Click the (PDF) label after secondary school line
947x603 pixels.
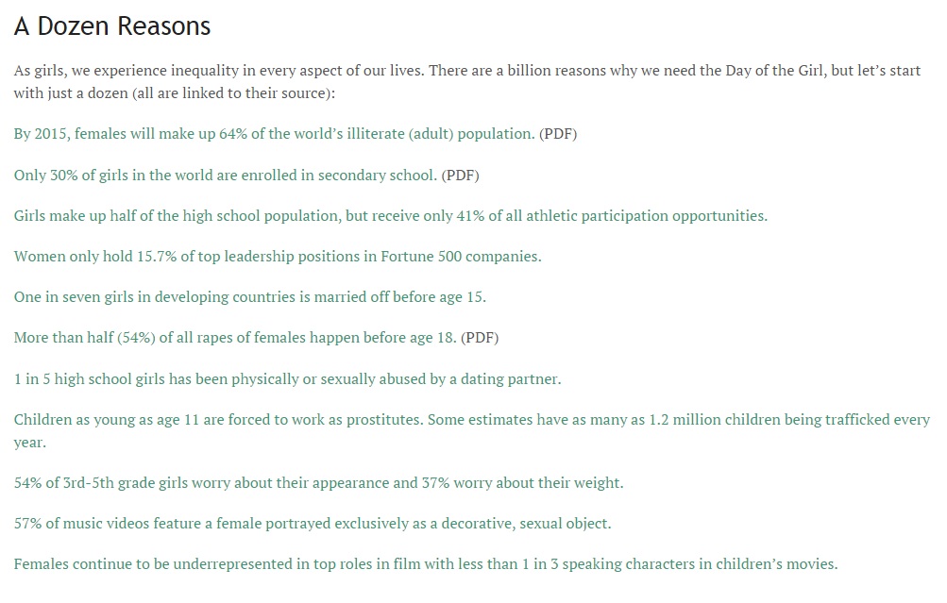[461, 176]
